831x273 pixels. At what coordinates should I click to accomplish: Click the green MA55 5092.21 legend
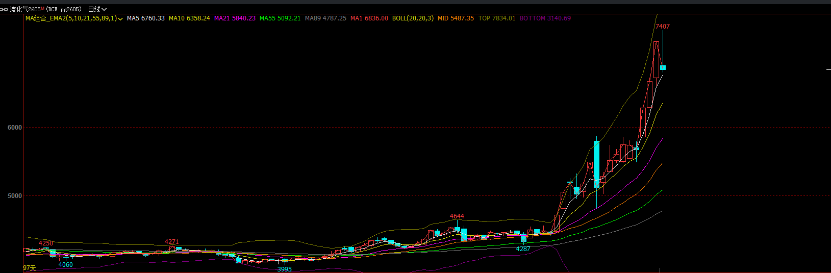click(x=280, y=18)
